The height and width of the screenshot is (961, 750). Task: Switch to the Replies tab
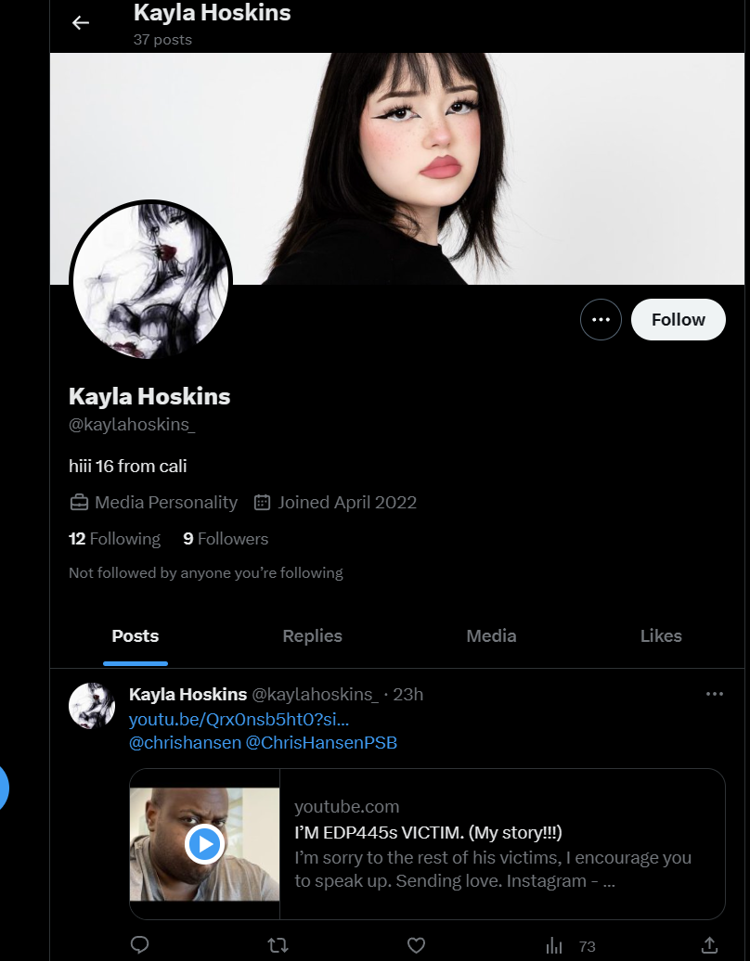coord(312,636)
